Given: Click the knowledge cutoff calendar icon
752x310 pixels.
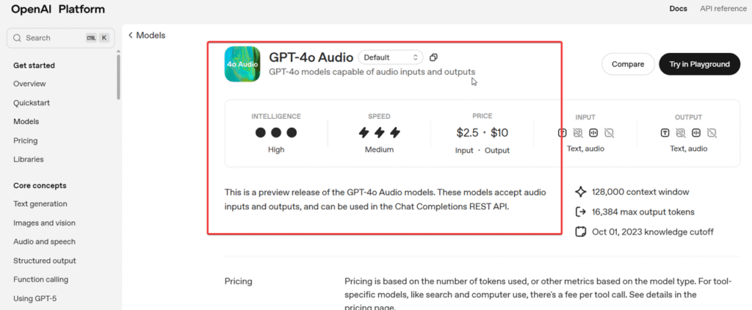Looking at the screenshot, I should tap(580, 232).
